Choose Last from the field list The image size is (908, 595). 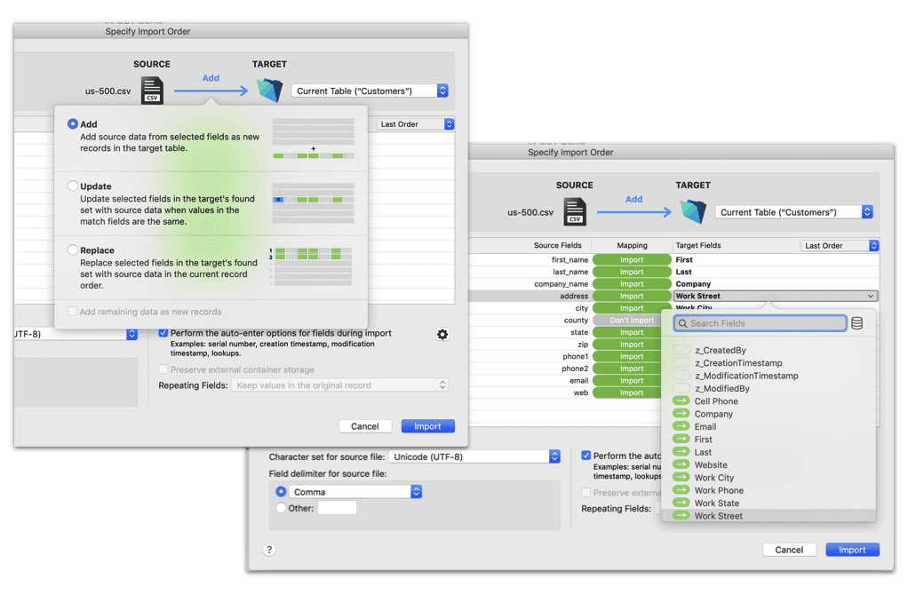(x=703, y=452)
